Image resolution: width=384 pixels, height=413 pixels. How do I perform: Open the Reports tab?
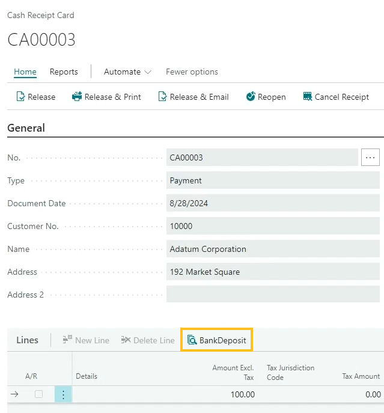coord(64,72)
